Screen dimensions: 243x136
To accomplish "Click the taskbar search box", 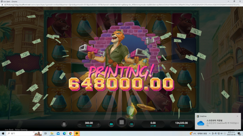I will click(24, 133).
